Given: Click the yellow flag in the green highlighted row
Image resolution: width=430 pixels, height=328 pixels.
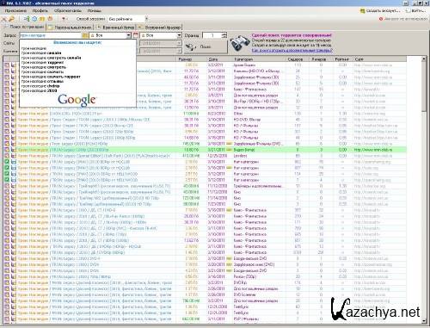Looking at the screenshot, I should click(229, 150).
